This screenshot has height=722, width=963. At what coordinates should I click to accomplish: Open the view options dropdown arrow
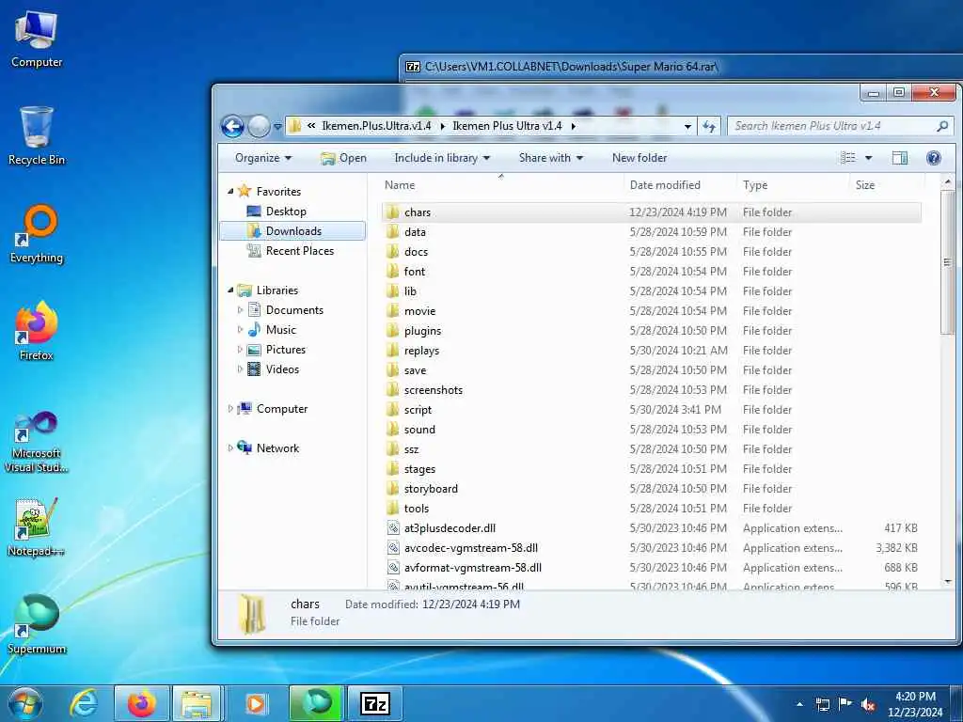point(868,158)
